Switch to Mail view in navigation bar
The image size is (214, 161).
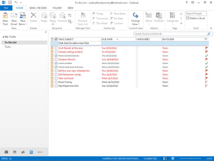click(x=6, y=152)
